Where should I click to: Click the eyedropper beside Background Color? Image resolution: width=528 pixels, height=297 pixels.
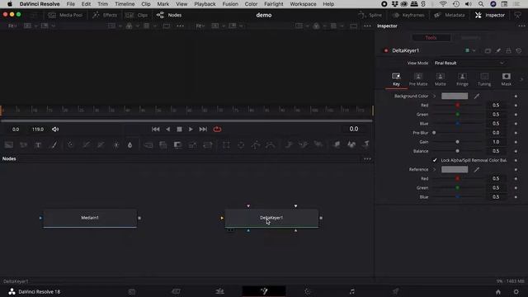coord(477,97)
